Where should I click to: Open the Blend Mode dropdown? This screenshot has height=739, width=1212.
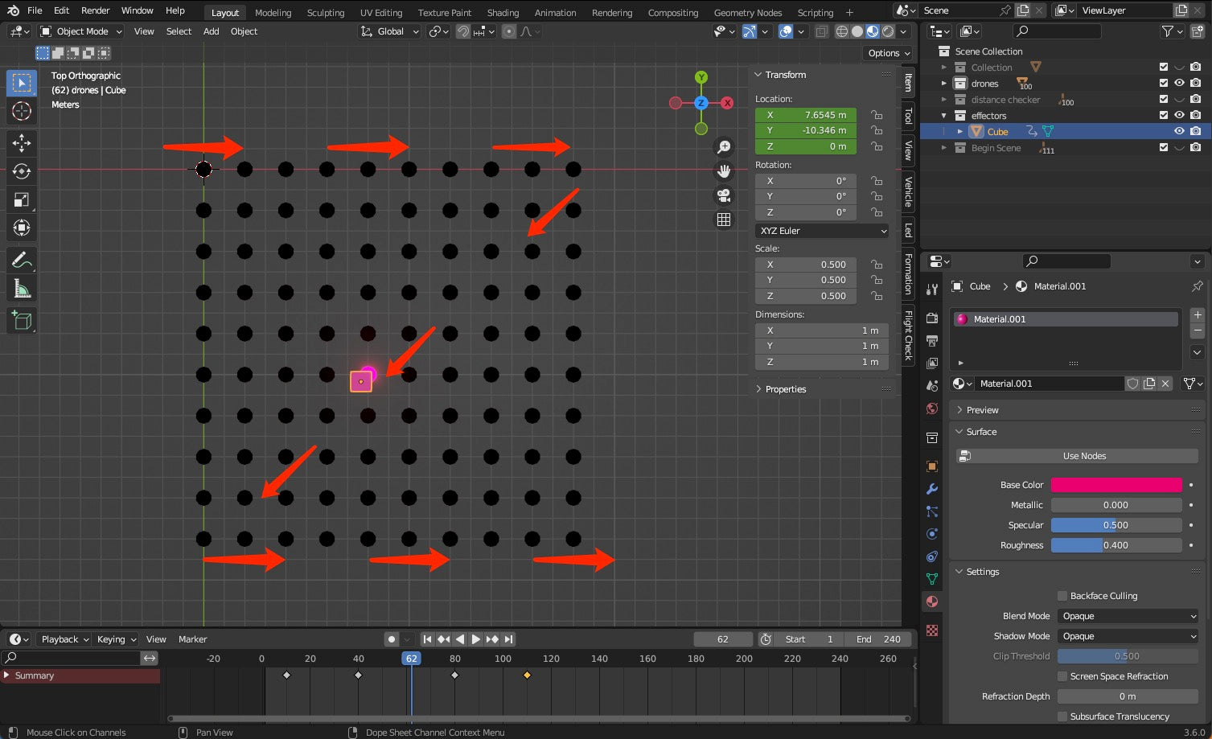(x=1128, y=616)
